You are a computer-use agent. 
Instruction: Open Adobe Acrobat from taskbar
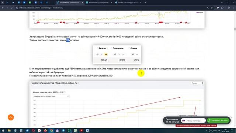(x=81, y=130)
